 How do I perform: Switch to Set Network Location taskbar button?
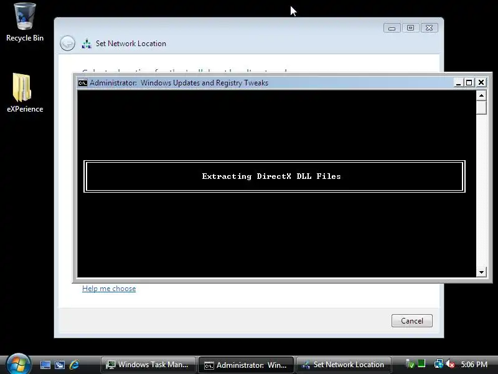point(344,365)
